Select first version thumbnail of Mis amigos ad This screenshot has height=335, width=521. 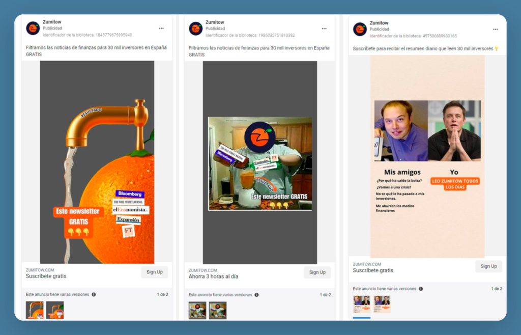pos(362,304)
